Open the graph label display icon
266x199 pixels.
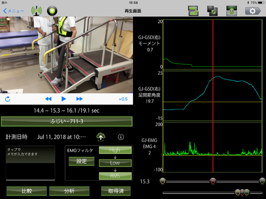click(193, 11)
